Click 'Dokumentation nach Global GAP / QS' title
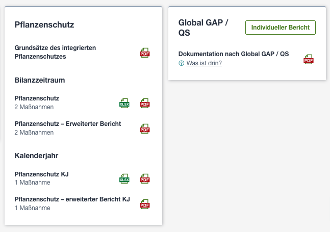Image resolution: width=330 pixels, height=232 pixels. [x=234, y=54]
